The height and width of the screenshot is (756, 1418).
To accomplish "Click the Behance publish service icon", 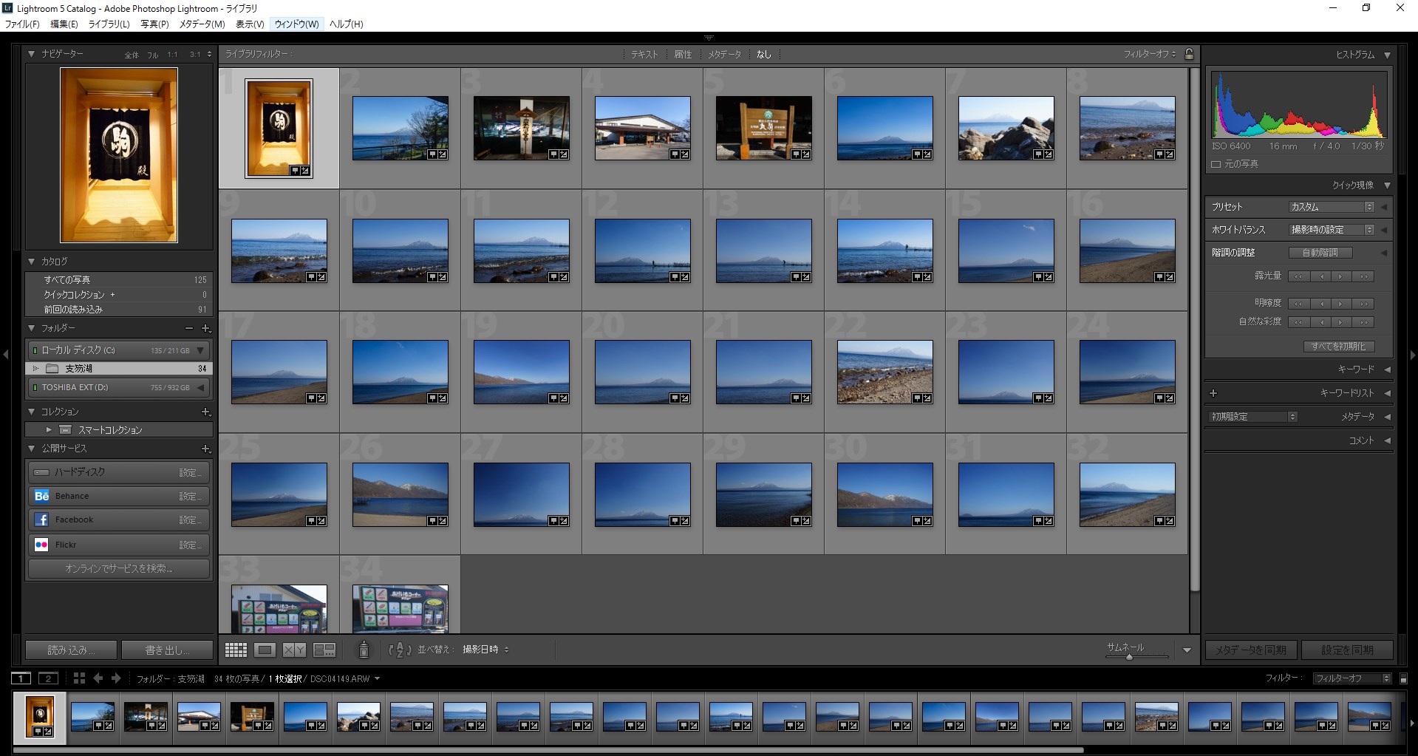I will (42, 496).
